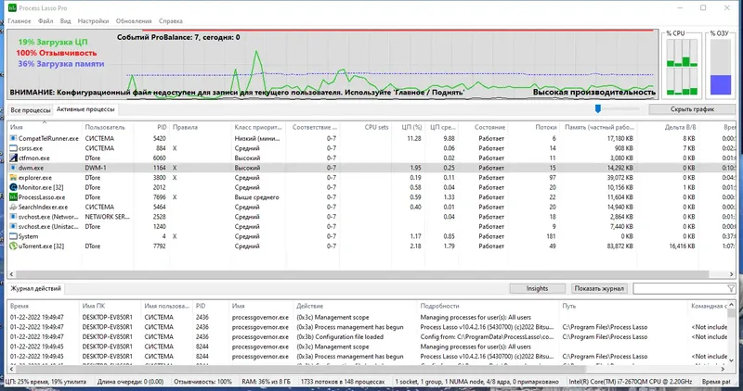Click PID 5464 of SearchIndexer.exe
This screenshot has width=743, height=391.
click(160, 208)
